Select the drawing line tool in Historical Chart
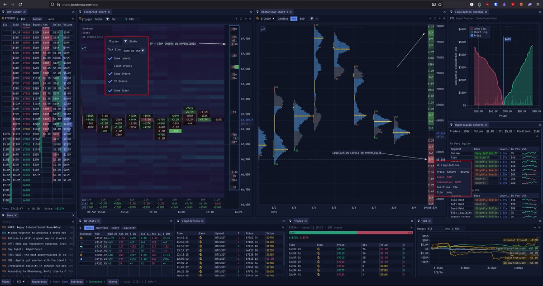 click(x=263, y=29)
